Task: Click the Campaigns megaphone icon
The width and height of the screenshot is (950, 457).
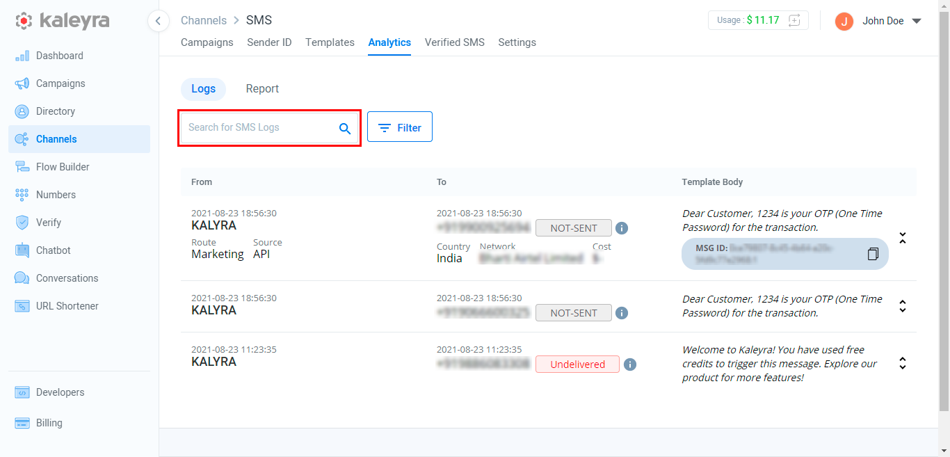Action: [22, 83]
